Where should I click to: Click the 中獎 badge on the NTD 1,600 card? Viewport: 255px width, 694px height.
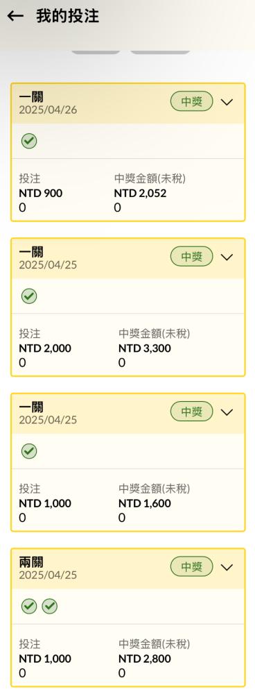[x=192, y=412]
